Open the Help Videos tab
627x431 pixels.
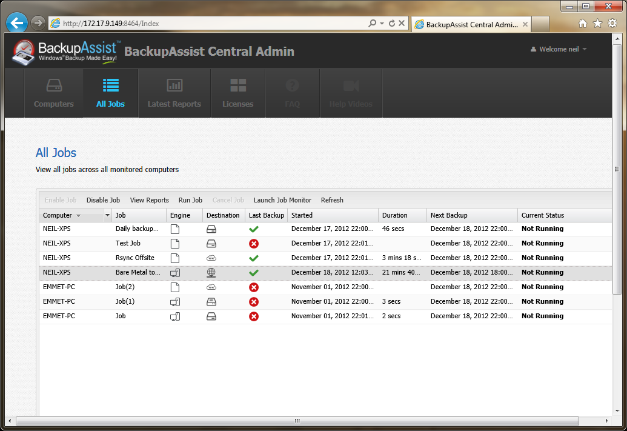tap(351, 93)
